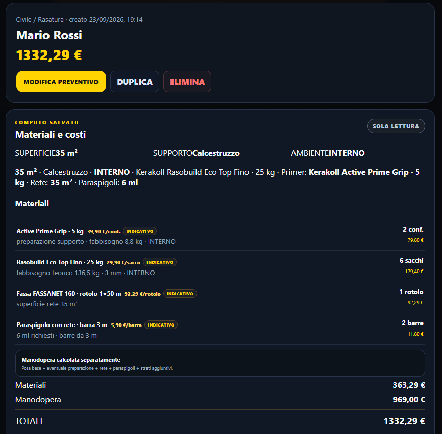Click 'Fassa FASSANET 160 · rotolo 1×50 m' name
Image resolution: width=442 pixels, height=434 pixels.
pyautogui.click(x=69, y=294)
